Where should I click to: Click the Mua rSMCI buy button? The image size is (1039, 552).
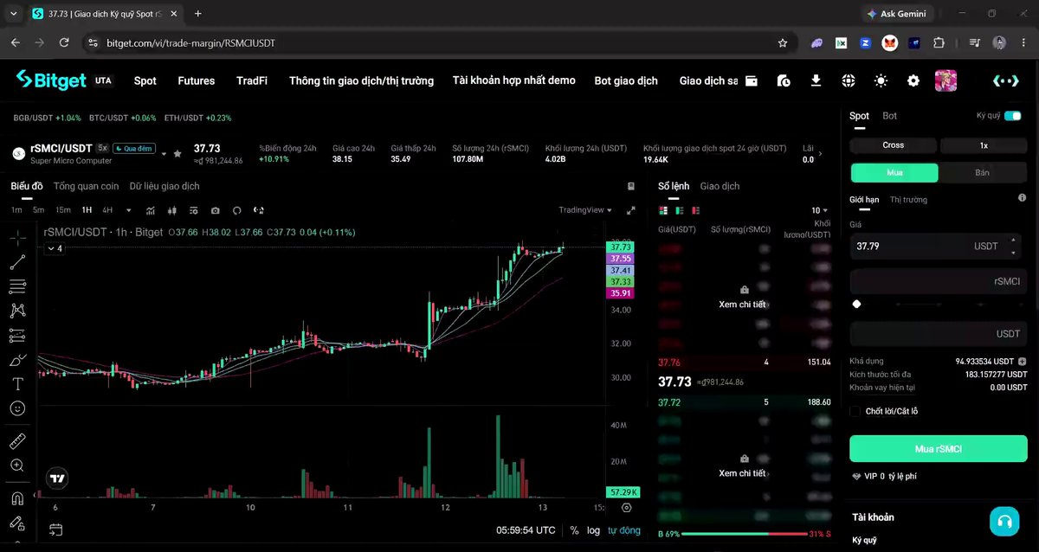[x=938, y=449]
